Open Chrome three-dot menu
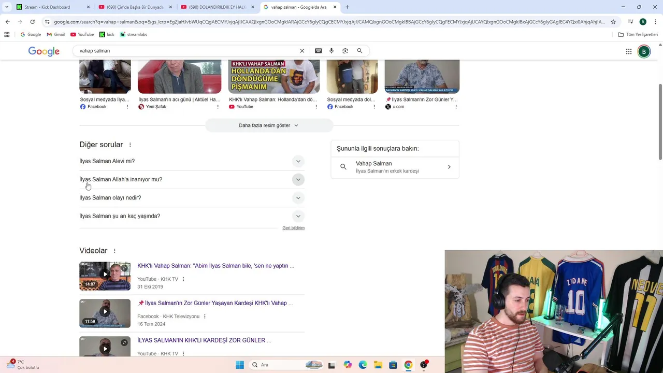This screenshot has width=663, height=373. click(x=655, y=22)
